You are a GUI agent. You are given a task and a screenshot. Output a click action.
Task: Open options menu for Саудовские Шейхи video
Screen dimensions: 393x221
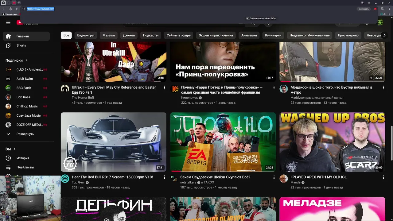274,177
